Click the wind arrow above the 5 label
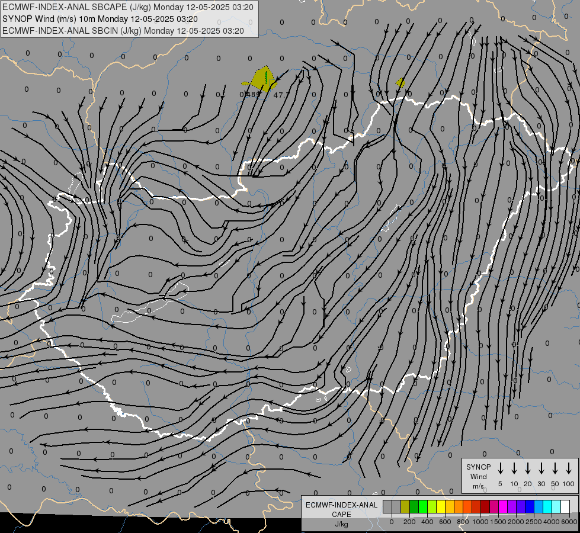580x533 pixels. [500, 468]
